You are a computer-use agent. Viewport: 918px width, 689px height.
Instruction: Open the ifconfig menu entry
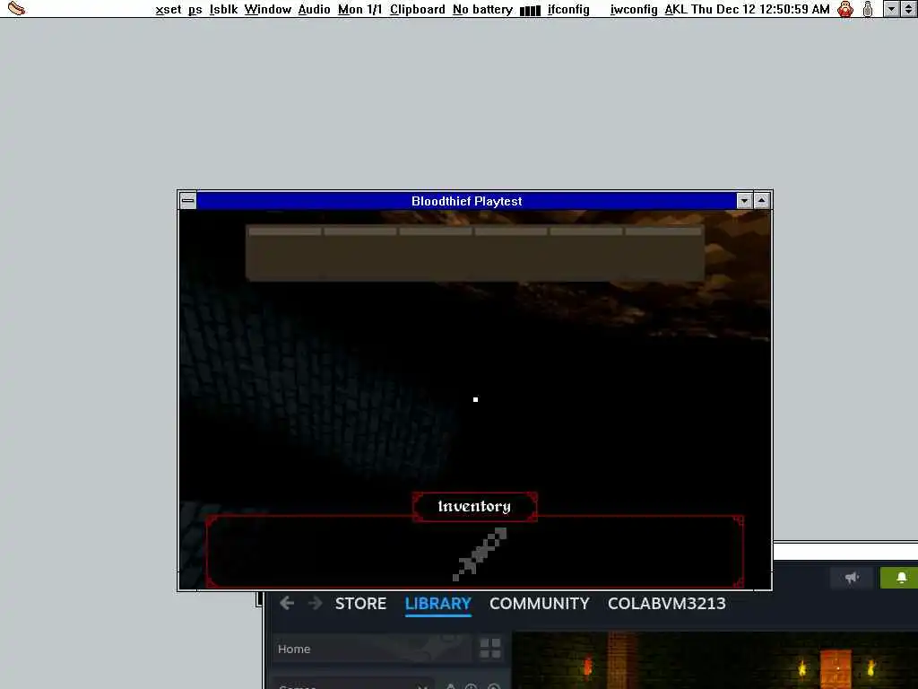(568, 9)
